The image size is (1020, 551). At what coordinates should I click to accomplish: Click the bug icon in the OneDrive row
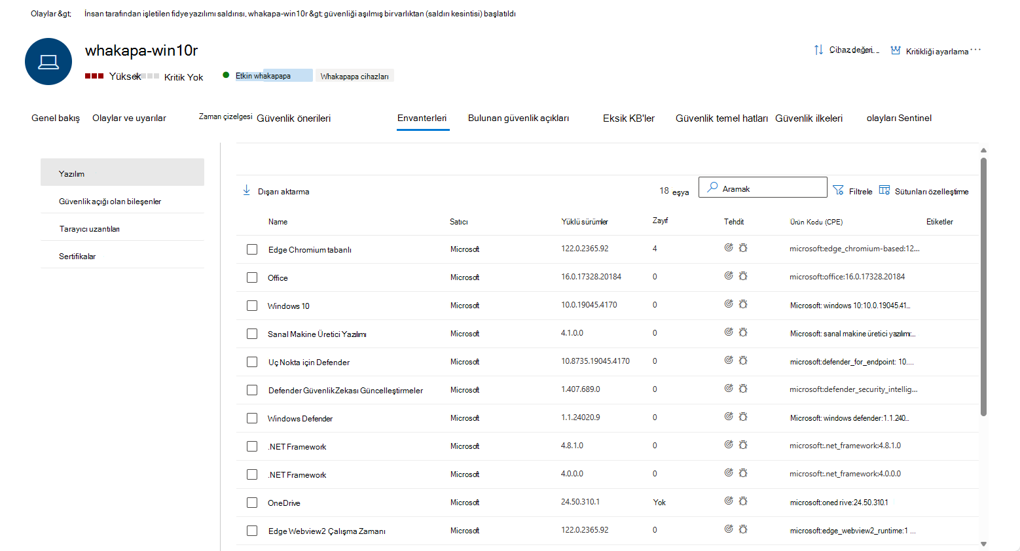[743, 501]
